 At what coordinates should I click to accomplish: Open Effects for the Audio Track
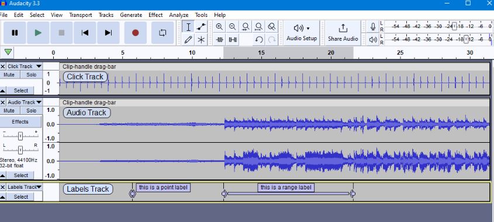tap(20, 122)
